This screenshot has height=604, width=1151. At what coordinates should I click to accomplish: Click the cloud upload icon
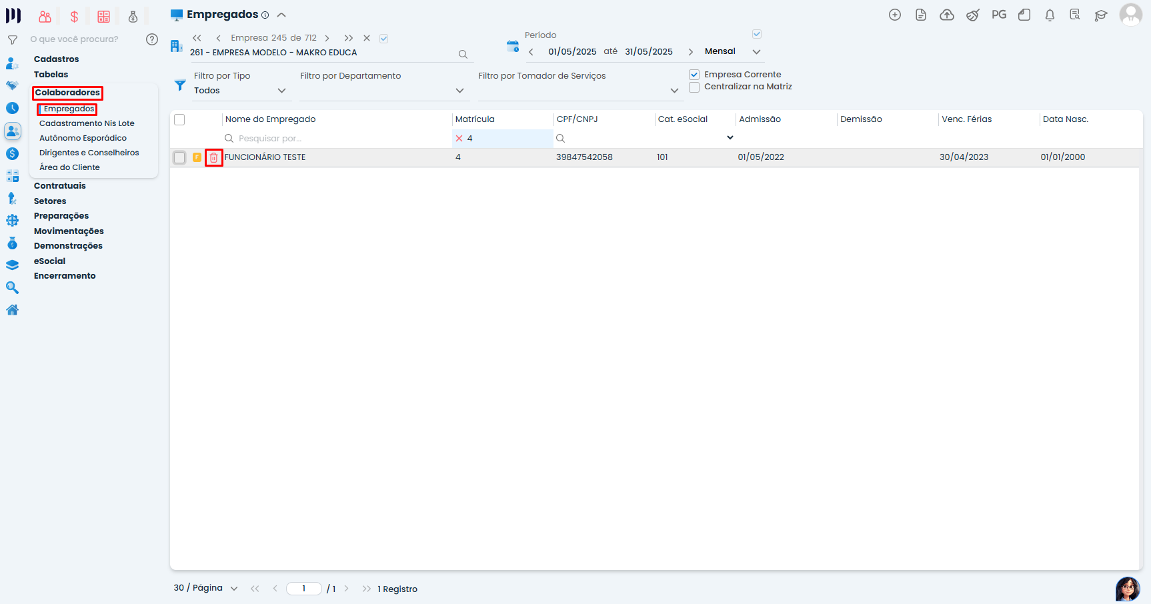coord(946,15)
